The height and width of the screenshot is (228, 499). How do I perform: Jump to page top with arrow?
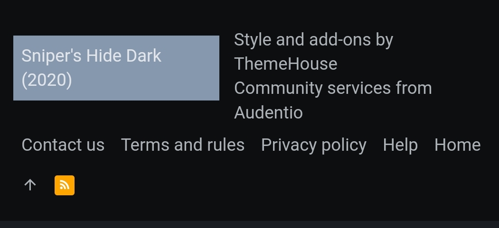click(30, 185)
